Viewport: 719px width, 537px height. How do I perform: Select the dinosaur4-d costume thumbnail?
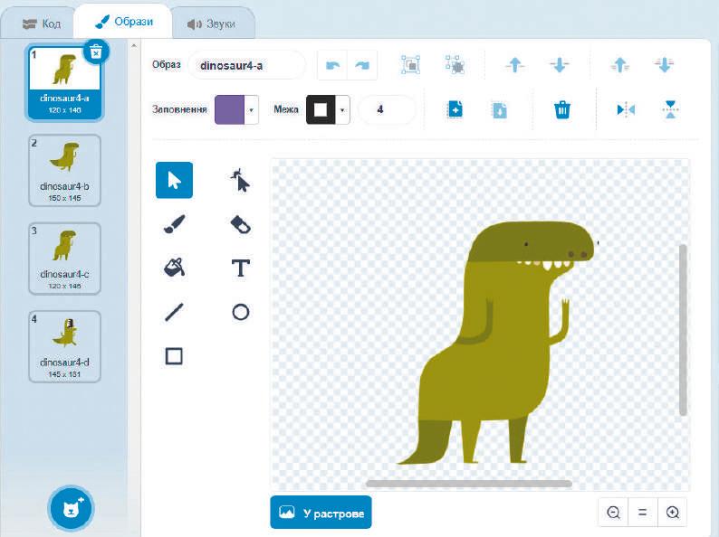tap(64, 346)
